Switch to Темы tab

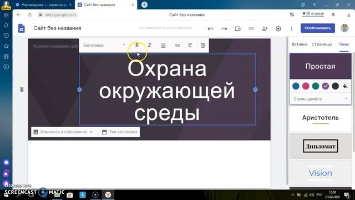(344, 44)
